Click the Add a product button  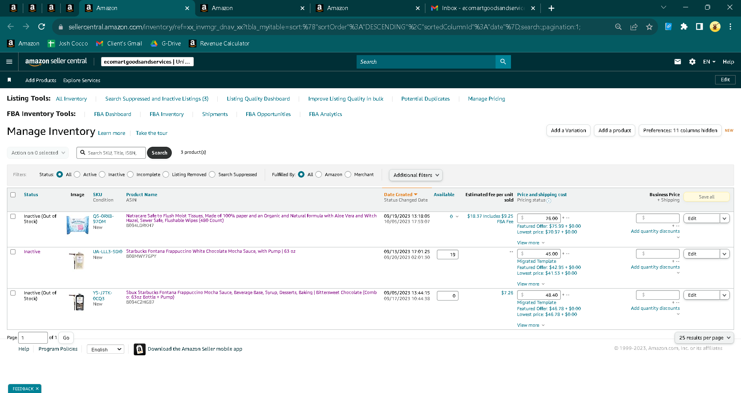[615, 131]
